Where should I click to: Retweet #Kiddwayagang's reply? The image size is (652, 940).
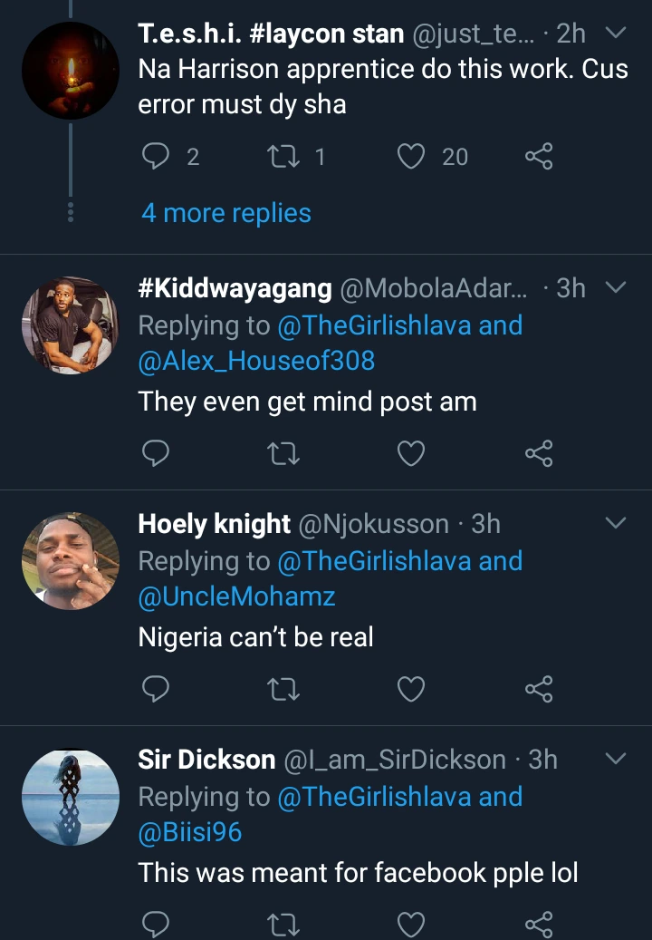coord(283,453)
